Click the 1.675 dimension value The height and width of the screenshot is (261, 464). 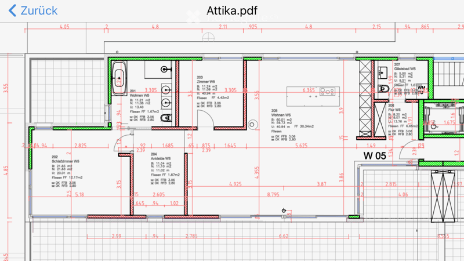pyautogui.click(x=449, y=122)
